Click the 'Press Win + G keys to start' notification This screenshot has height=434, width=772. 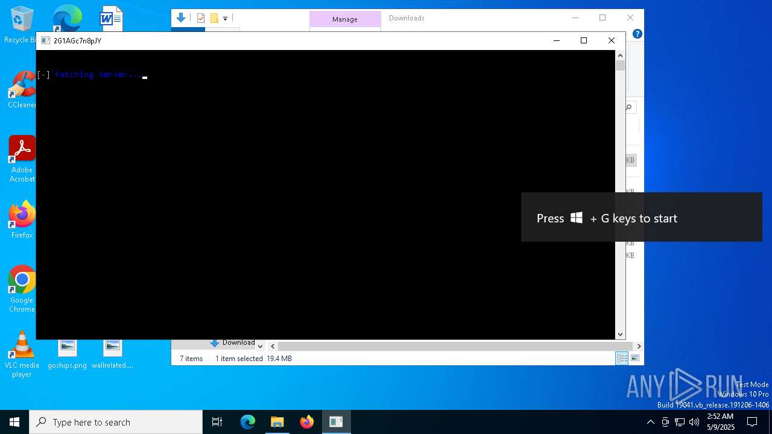pos(642,218)
